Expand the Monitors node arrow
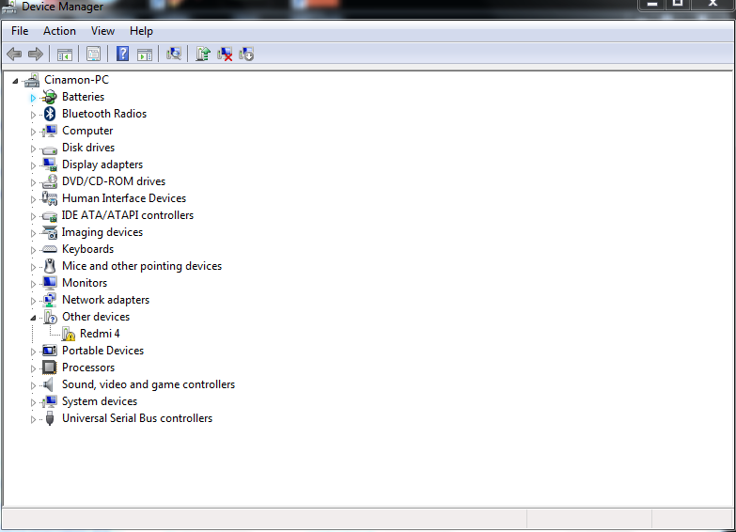The width and height of the screenshot is (736, 532). (33, 284)
